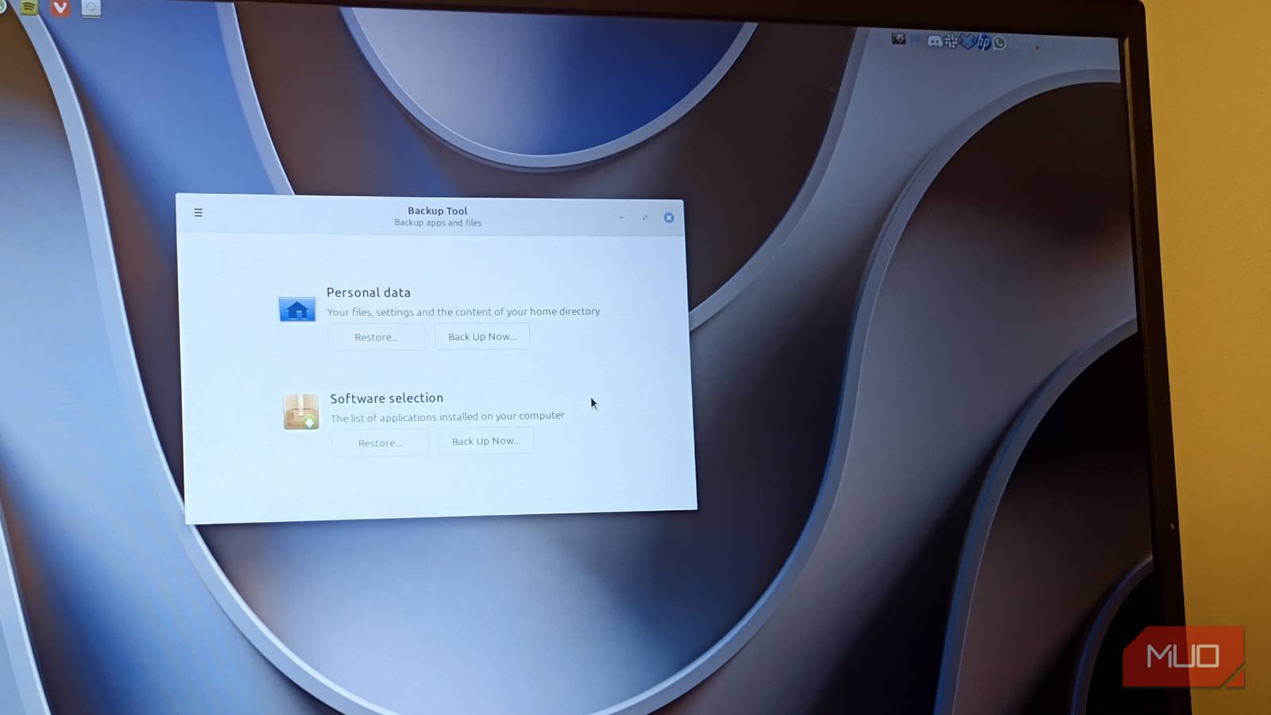The width and height of the screenshot is (1271, 715).
Task: Launch Vivaldi browser from the top panel
Action: pos(60,9)
